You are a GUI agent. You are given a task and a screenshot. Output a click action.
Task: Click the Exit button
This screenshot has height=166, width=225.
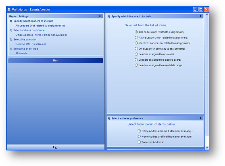click(56, 147)
